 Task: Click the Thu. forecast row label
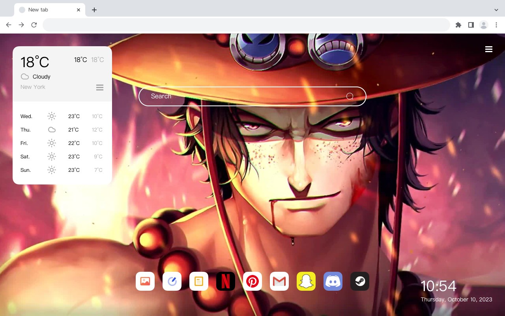click(26, 130)
